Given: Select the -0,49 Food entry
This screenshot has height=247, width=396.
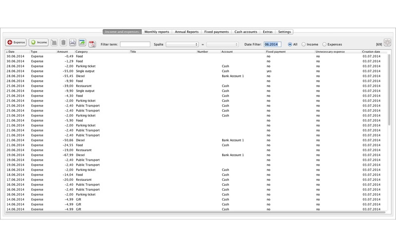Looking at the screenshot, I should pyautogui.click(x=196, y=56).
